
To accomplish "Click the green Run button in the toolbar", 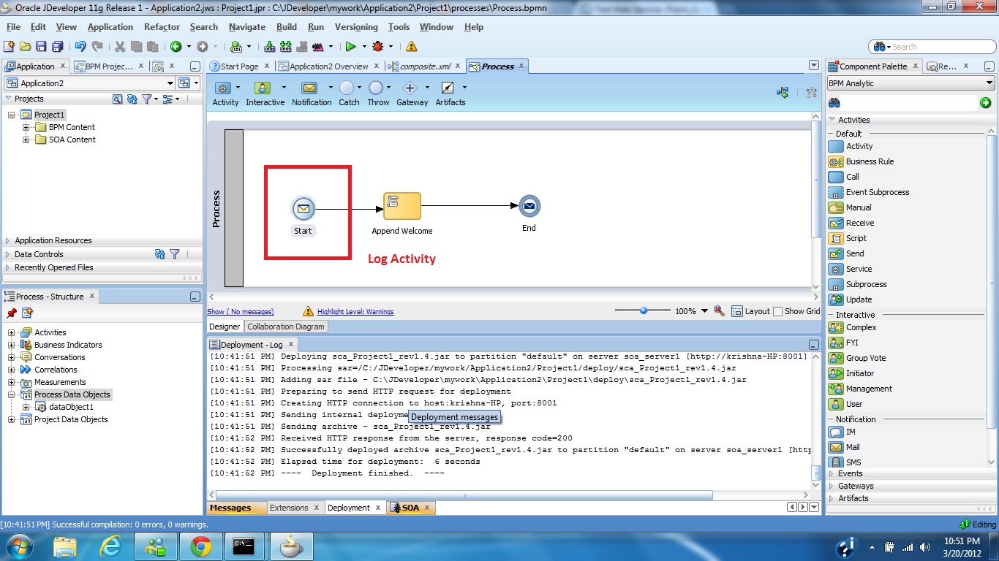I will pyautogui.click(x=350, y=46).
